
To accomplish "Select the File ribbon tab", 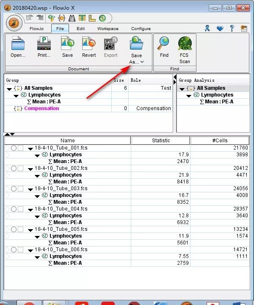I will pos(60,29).
